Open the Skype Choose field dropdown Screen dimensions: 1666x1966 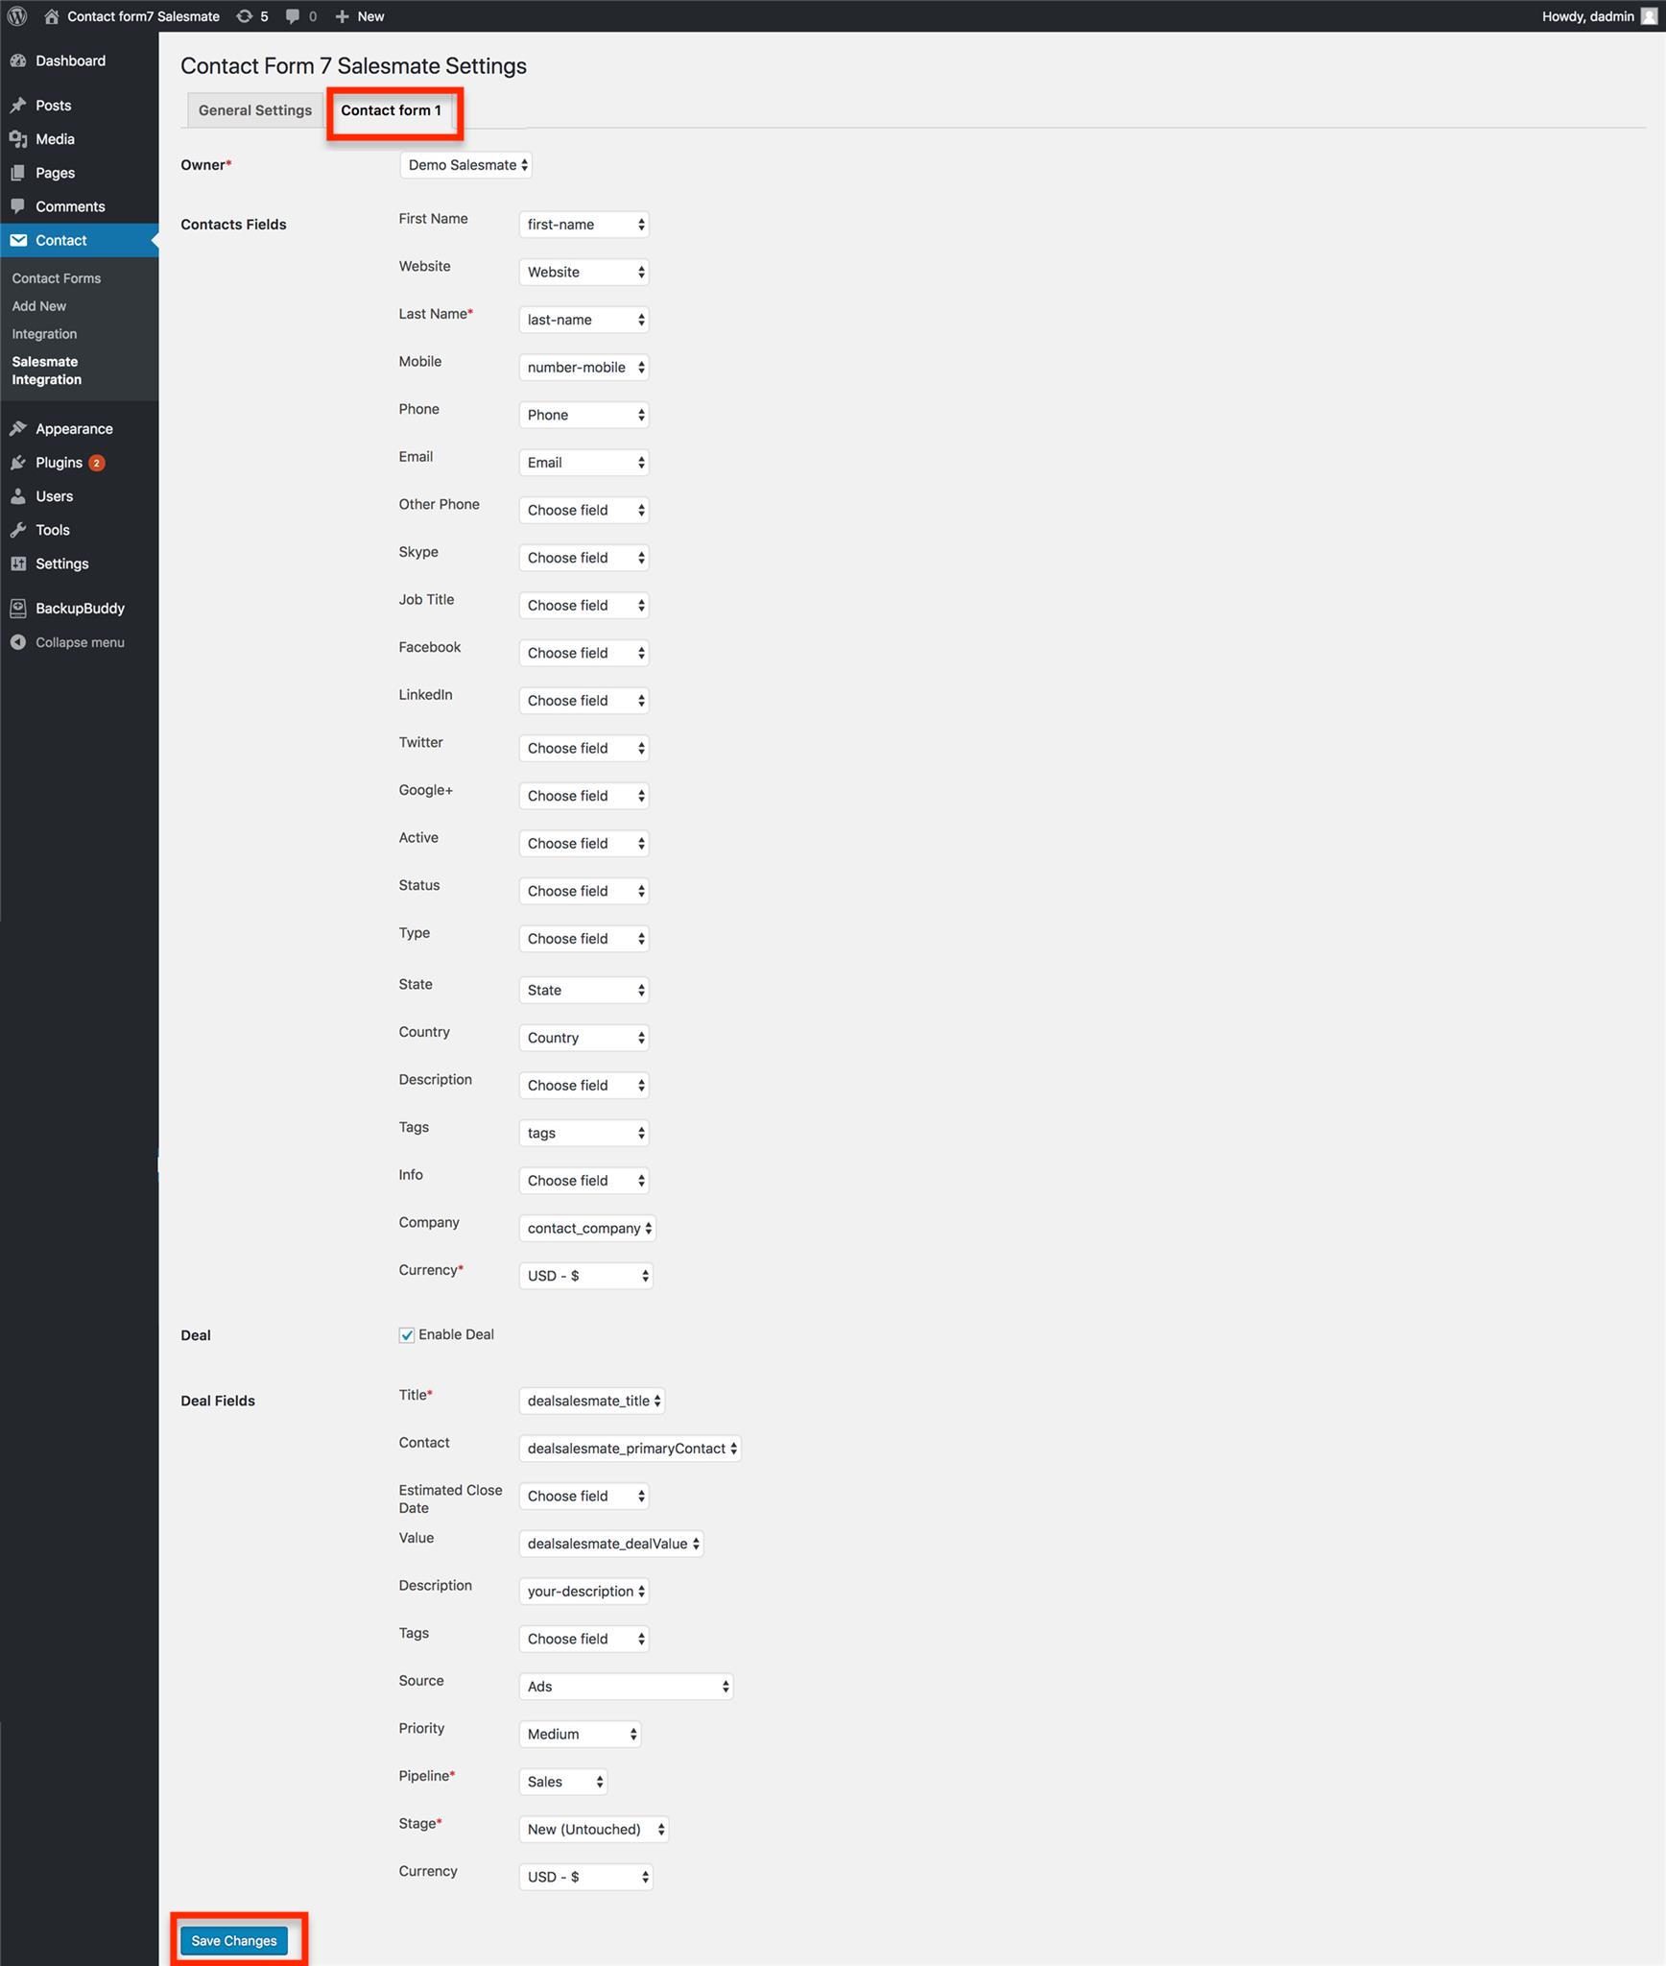coord(584,558)
